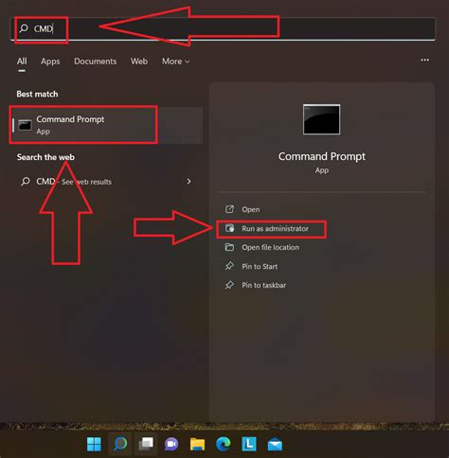Expand the More filter dropdown
The height and width of the screenshot is (458, 449).
coord(175,62)
